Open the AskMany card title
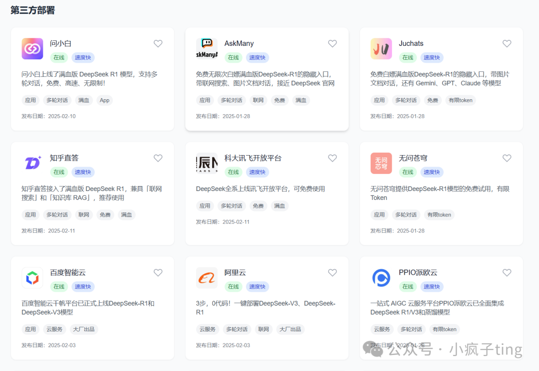This screenshot has height=371, width=539. pyautogui.click(x=239, y=43)
